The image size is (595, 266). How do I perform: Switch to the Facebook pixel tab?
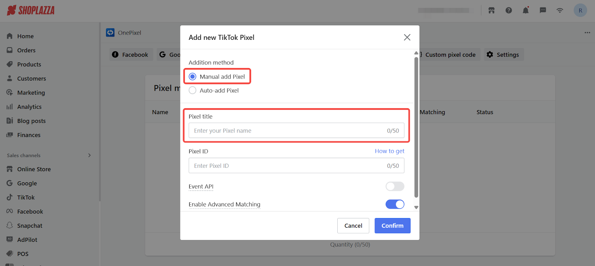pyautogui.click(x=130, y=55)
